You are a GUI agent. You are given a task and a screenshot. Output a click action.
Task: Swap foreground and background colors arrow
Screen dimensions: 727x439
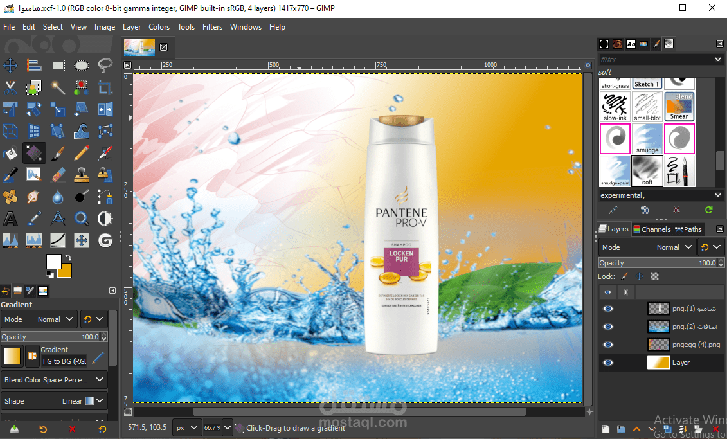[68, 257]
